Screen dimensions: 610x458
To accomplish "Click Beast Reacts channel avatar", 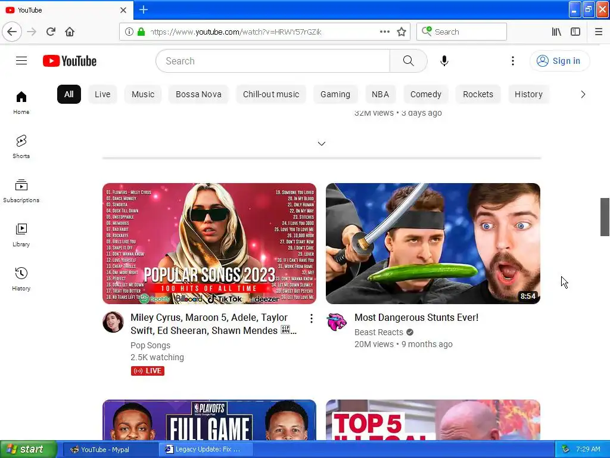I will (337, 321).
